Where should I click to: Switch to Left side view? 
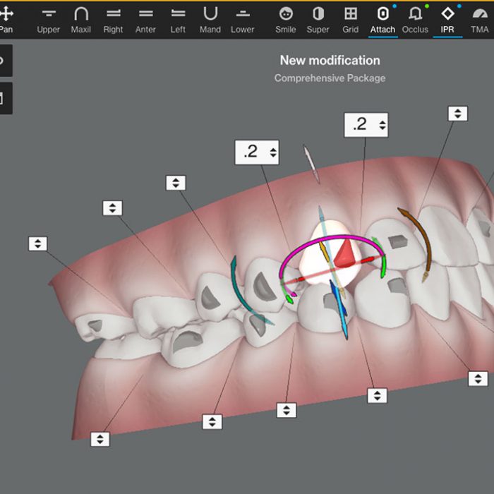(178, 20)
